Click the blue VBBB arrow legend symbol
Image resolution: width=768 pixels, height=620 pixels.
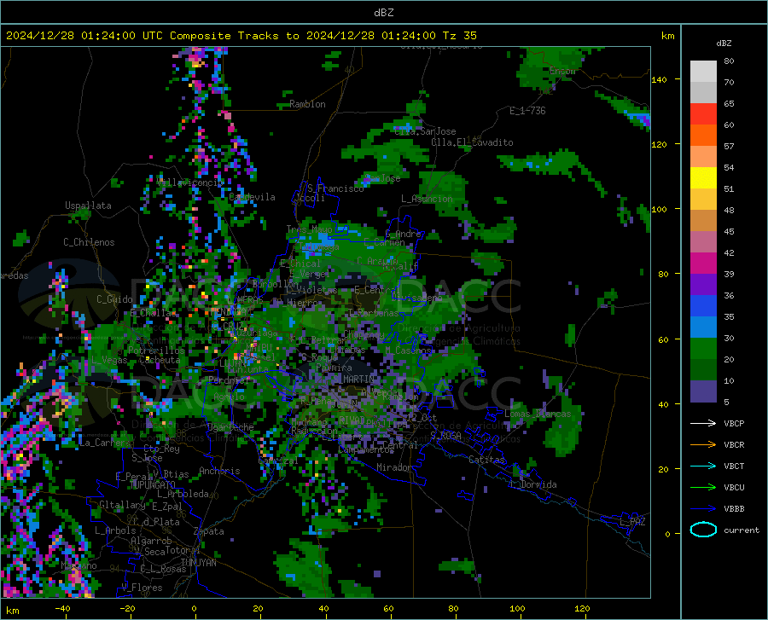point(703,509)
